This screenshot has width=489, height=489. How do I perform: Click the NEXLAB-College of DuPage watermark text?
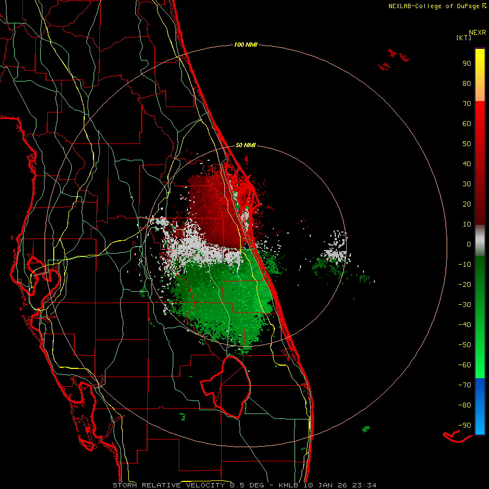[x=437, y=6]
